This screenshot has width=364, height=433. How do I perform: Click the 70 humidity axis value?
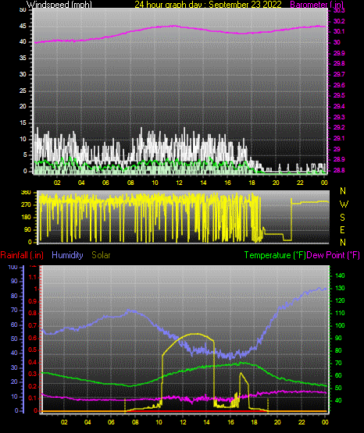(14, 310)
